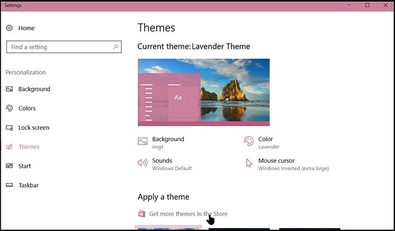Maximize the Settings window

(367, 6)
